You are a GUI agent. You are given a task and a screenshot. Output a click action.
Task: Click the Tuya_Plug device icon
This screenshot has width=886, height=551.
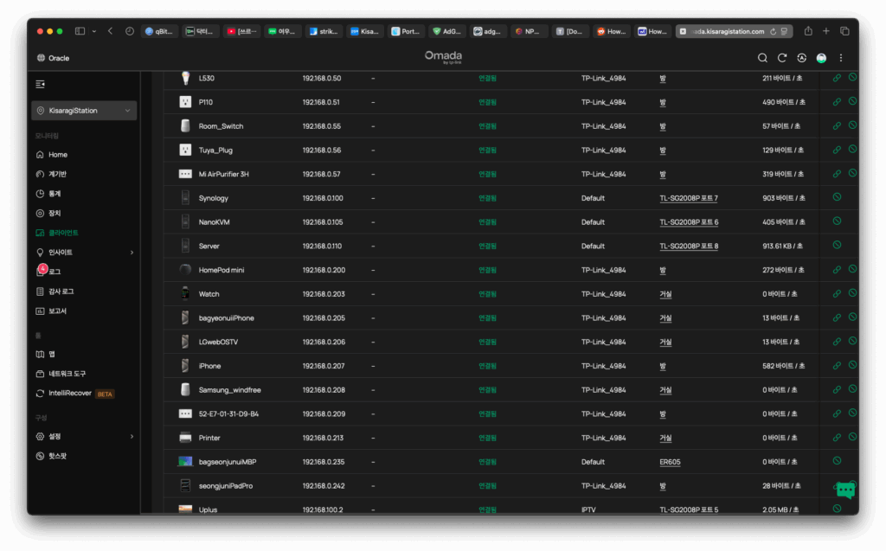(x=185, y=150)
